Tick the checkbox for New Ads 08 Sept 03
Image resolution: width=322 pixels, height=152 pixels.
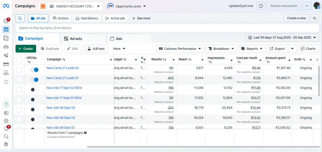19,110
